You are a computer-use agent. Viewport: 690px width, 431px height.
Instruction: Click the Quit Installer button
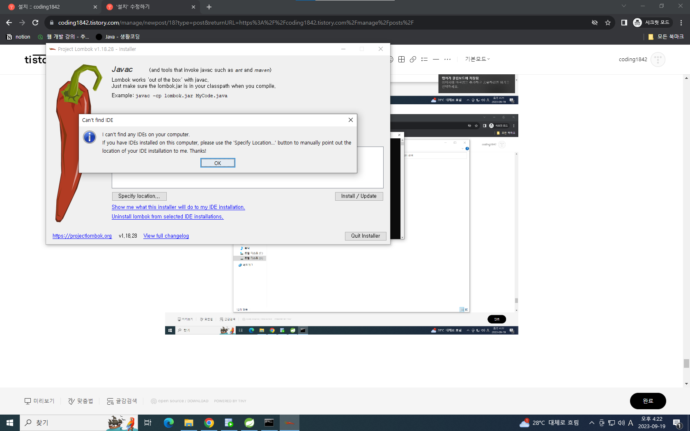coord(366,236)
